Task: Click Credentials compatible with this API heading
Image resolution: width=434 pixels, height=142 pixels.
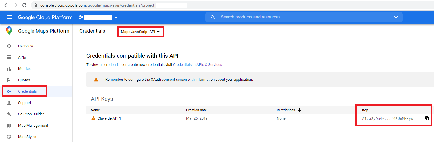Action: click(132, 56)
